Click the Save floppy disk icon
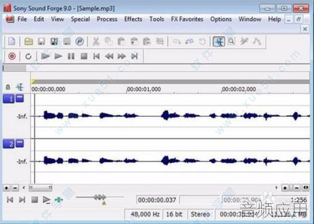Image resolution: width=314 pixels, height=224 pixels. pyautogui.click(x=41, y=42)
